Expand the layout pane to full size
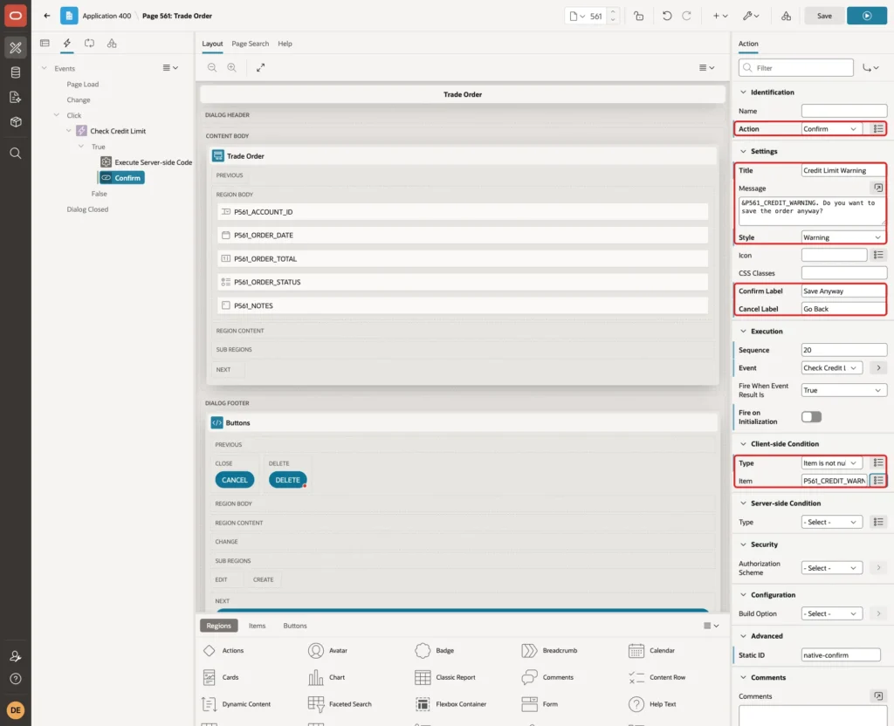The width and height of the screenshot is (894, 726). click(x=260, y=67)
